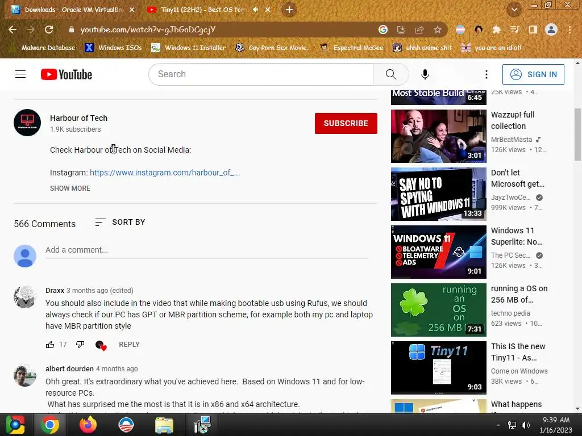
Task: Switch to Downloads Oracle VM VirtualBox tab
Action: click(73, 10)
